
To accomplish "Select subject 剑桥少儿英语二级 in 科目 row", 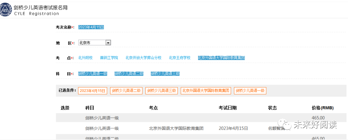I will [129, 74].
